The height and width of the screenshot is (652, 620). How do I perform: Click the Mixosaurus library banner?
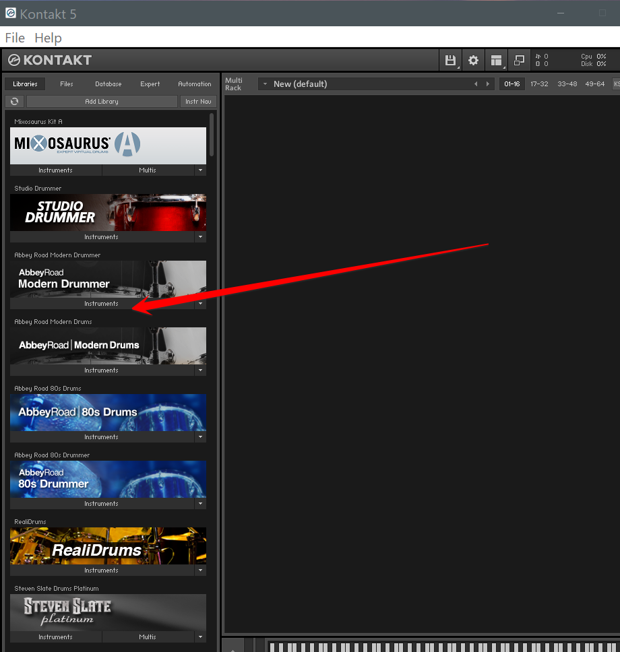click(x=108, y=145)
